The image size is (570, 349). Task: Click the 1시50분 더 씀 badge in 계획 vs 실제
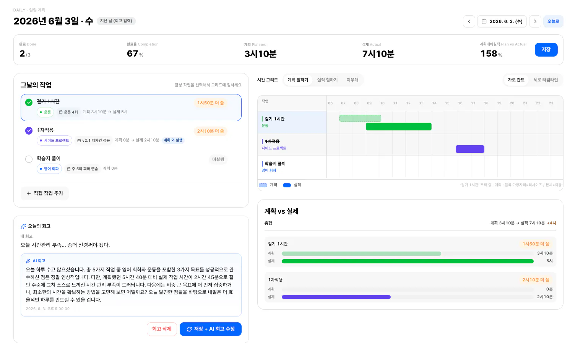536,244
